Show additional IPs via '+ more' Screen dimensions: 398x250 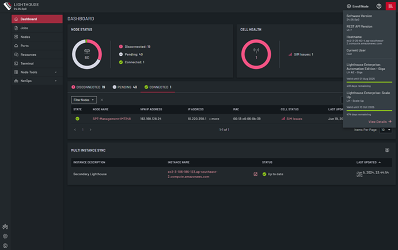click(x=214, y=119)
